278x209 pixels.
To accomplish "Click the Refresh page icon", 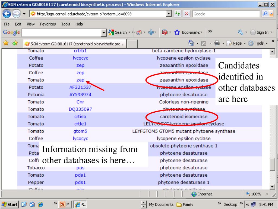I will [178, 14].
